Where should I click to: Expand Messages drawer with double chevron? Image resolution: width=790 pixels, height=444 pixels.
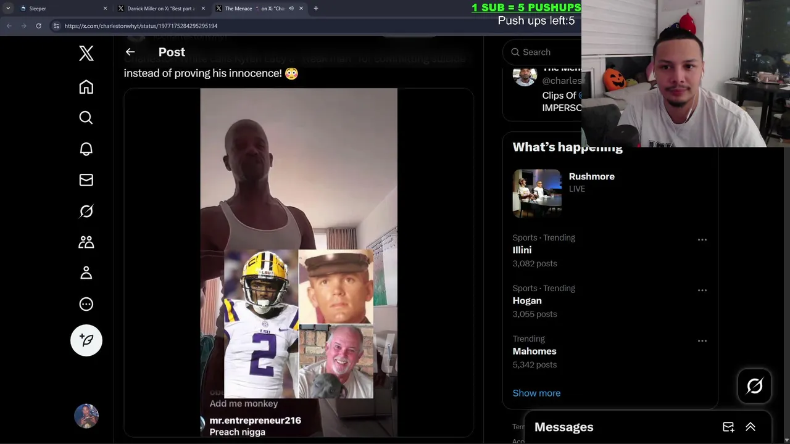(x=750, y=427)
